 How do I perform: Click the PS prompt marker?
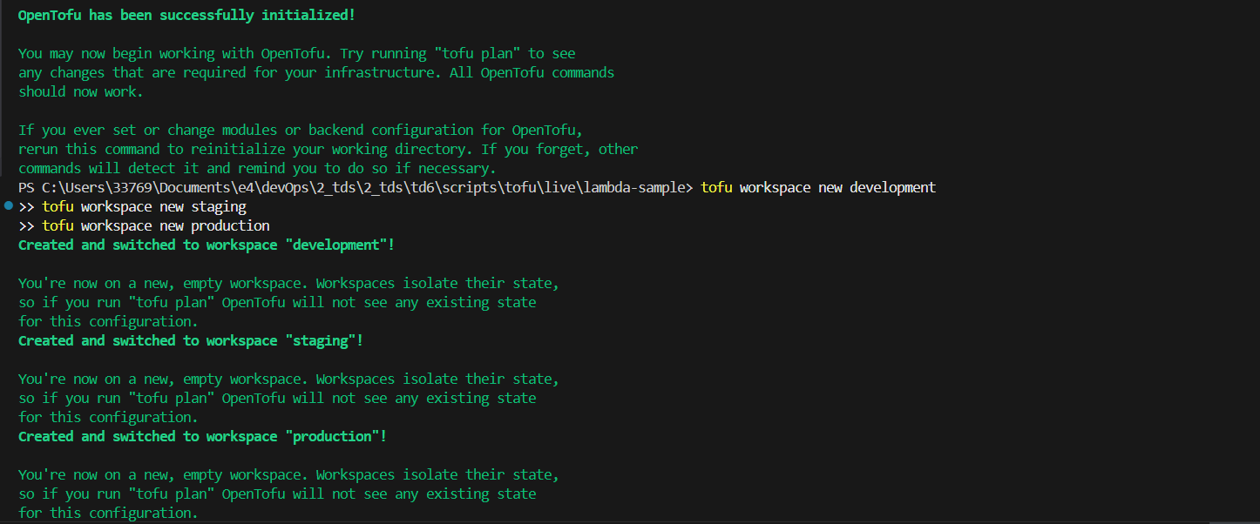26,188
